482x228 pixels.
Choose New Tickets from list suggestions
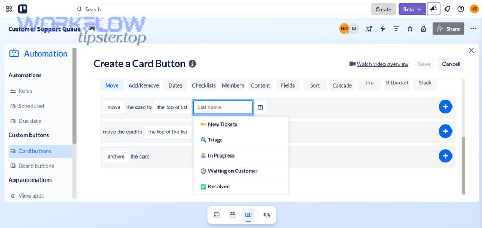(241, 124)
